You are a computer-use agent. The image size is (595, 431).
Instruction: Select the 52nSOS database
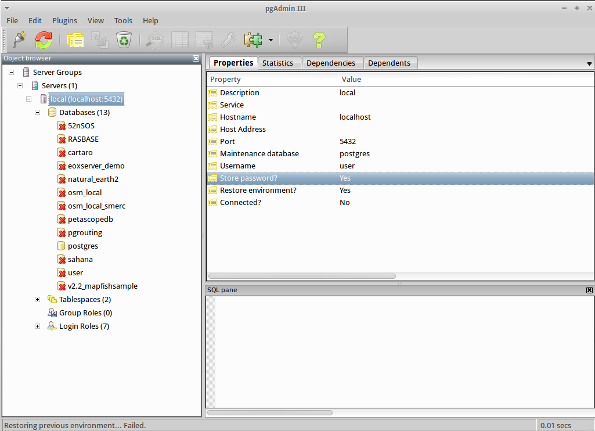81,125
